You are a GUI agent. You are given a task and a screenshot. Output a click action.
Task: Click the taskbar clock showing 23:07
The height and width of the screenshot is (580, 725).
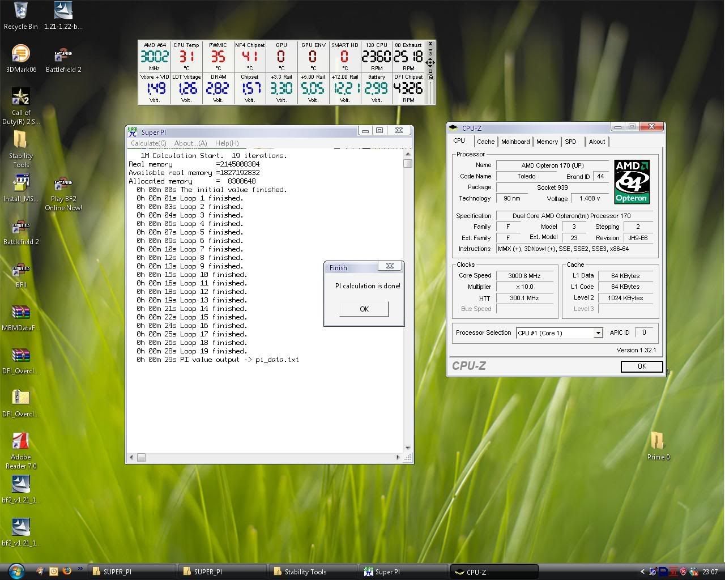pos(710,572)
